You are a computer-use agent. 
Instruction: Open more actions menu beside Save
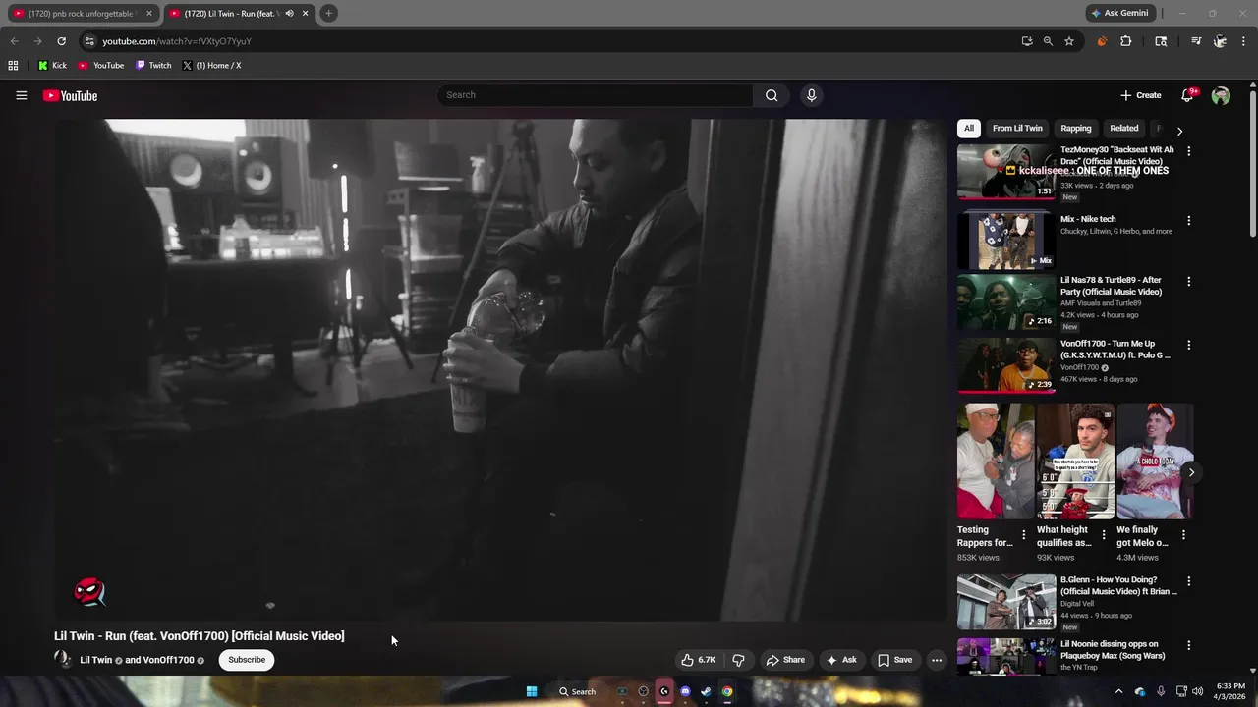click(x=937, y=660)
